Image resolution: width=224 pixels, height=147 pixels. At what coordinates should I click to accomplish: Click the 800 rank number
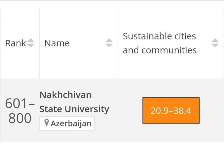20,118
